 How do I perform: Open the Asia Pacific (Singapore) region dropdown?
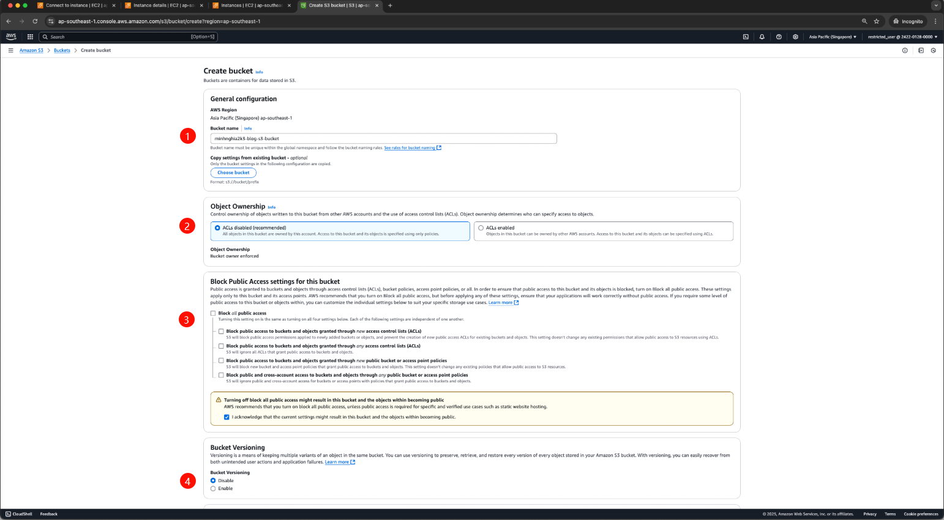coord(833,37)
